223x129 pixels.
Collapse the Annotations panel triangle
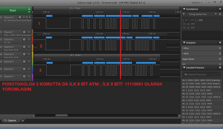click(x=184, y=9)
